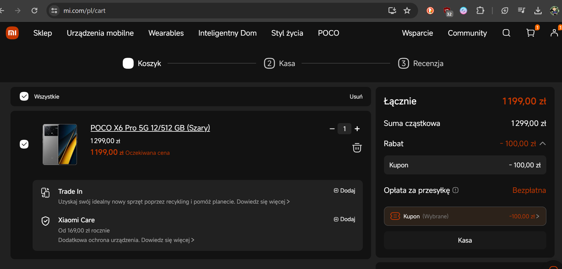Open the search magnifier icon

click(x=506, y=33)
